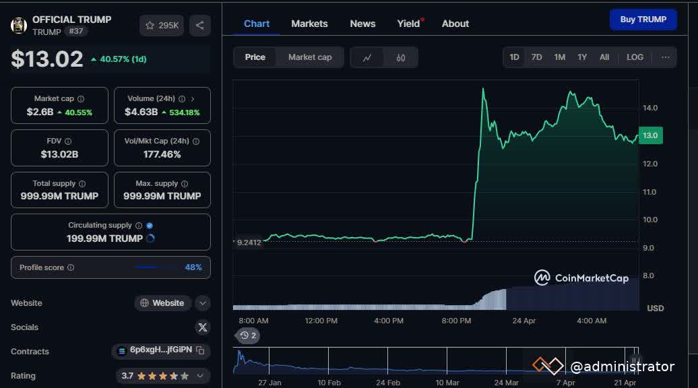Open FDV info icon
The image size is (698, 388).
(68, 141)
